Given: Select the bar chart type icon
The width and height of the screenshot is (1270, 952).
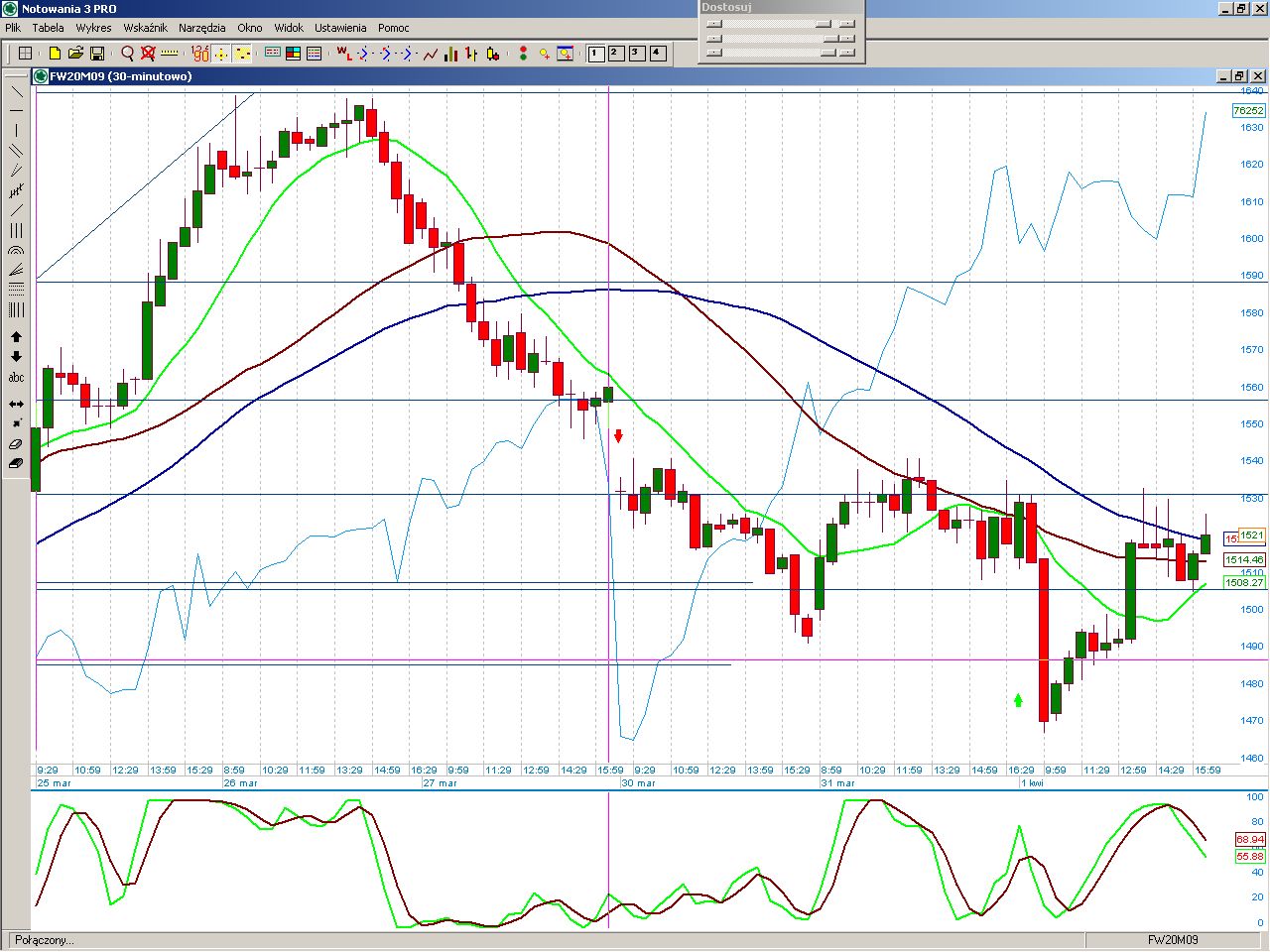Looking at the screenshot, I should (x=451, y=54).
